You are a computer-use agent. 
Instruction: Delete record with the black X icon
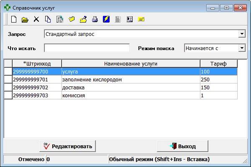point(36,19)
